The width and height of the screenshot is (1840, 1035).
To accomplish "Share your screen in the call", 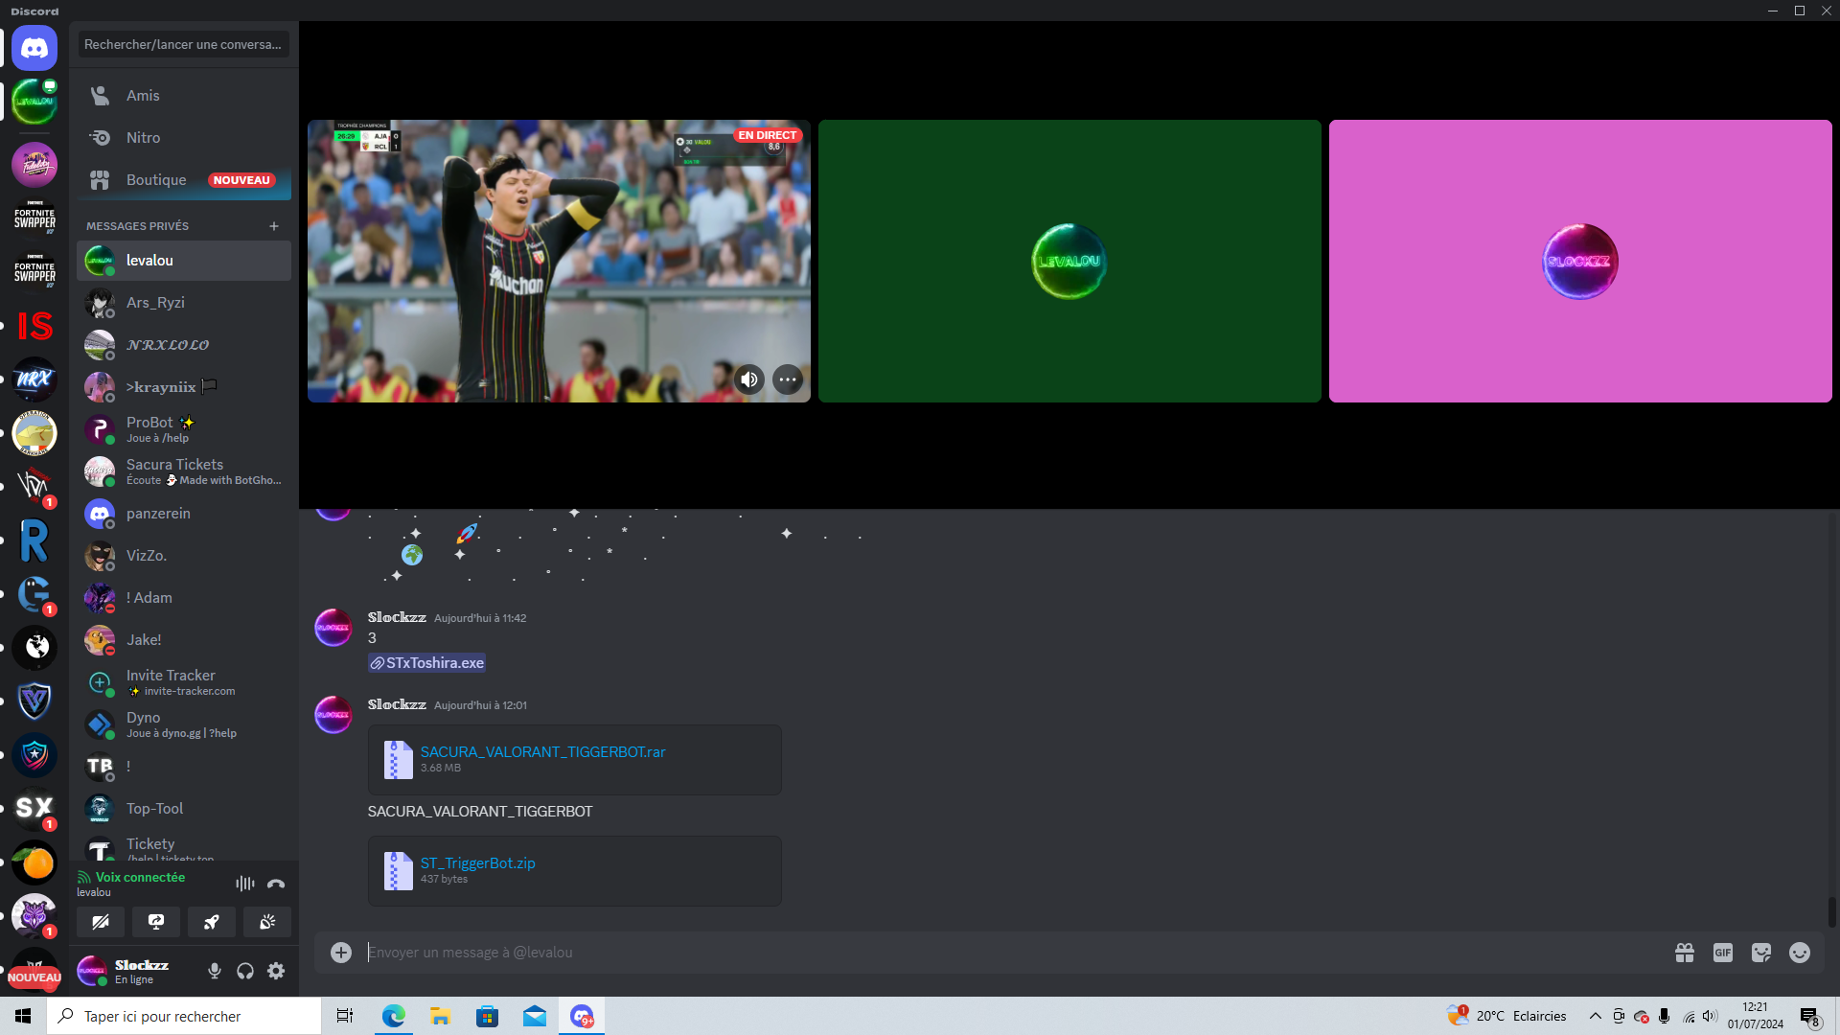I will click(156, 922).
